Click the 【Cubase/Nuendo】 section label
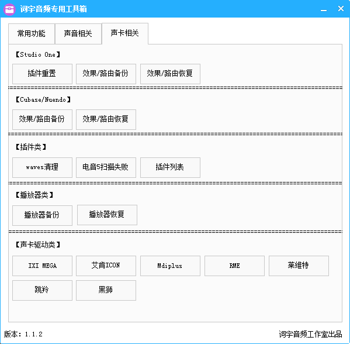 (43, 99)
